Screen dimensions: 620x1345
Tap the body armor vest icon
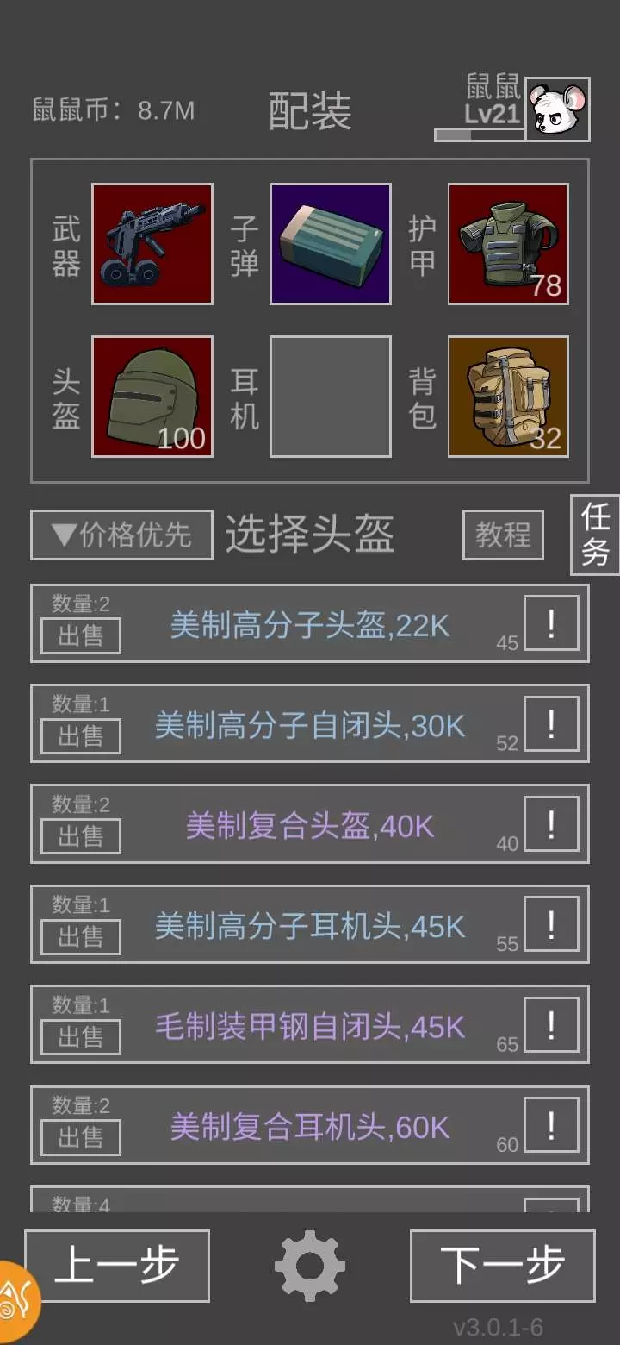click(508, 244)
